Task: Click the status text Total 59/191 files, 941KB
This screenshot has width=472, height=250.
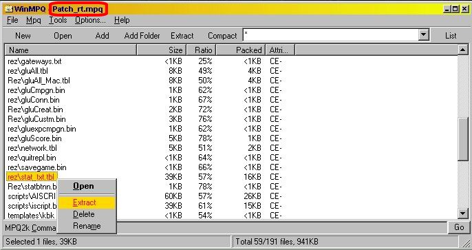Action: (x=277, y=242)
